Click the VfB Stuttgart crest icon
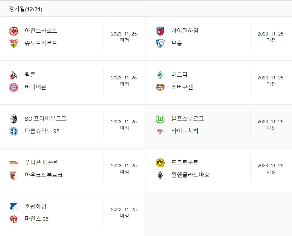This screenshot has height=236, width=292. click(14, 43)
